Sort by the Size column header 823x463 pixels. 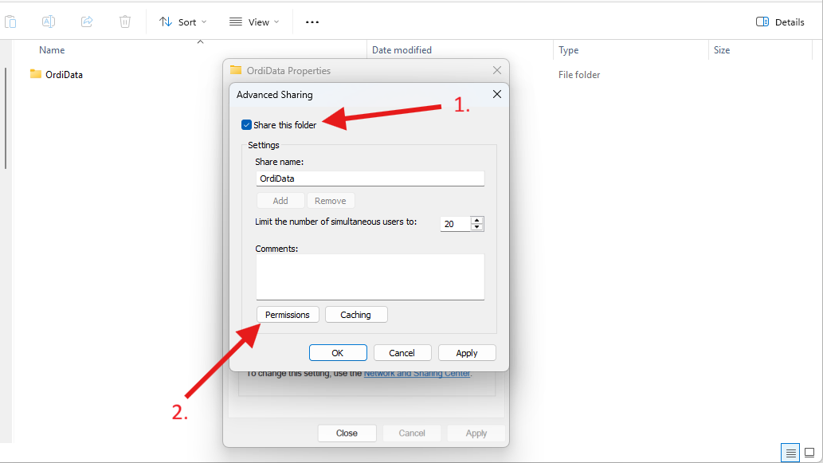722,50
